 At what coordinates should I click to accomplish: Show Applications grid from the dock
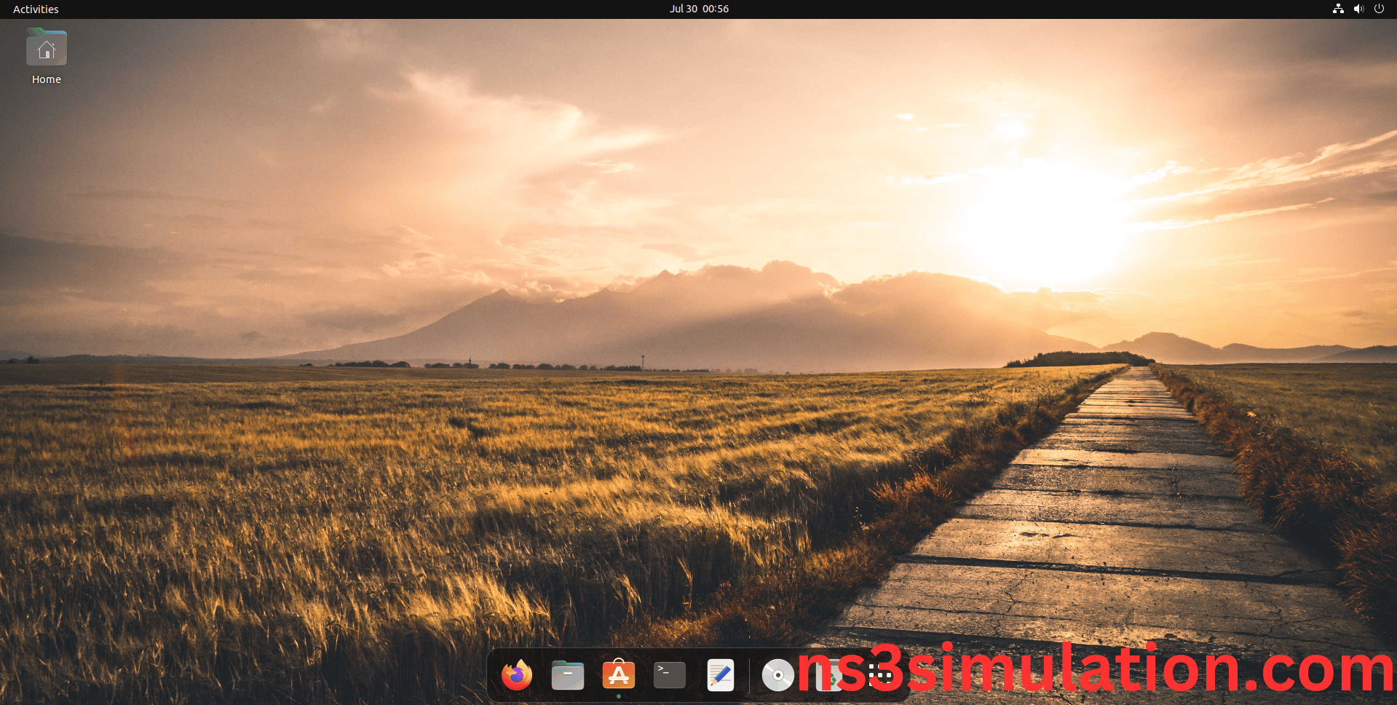click(880, 675)
